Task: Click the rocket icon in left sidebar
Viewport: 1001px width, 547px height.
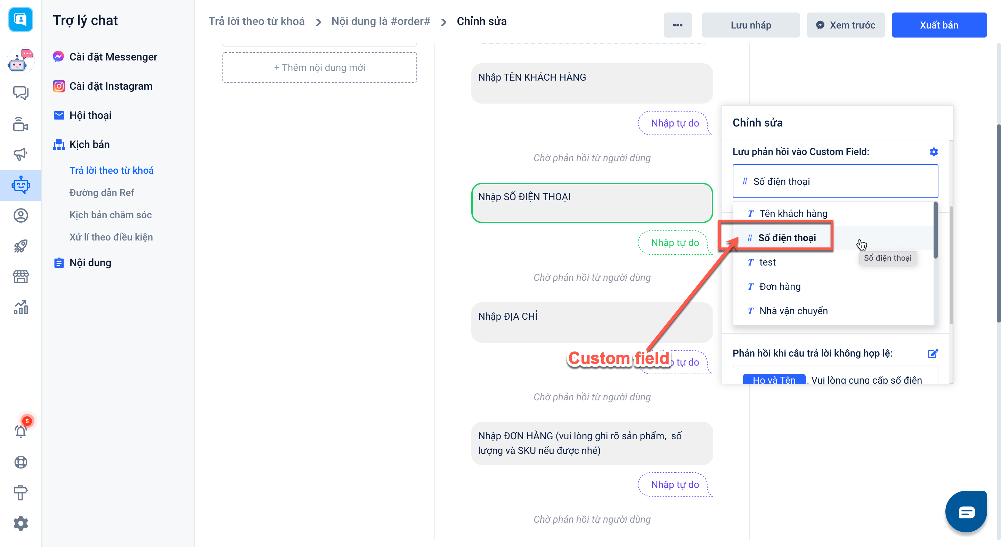Action: point(21,246)
